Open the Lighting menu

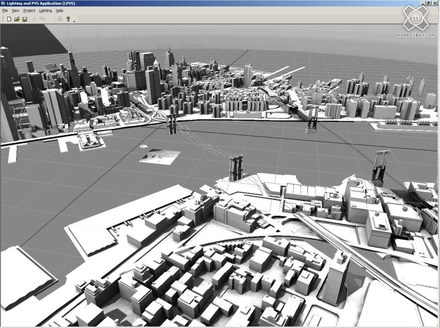pyautogui.click(x=45, y=11)
